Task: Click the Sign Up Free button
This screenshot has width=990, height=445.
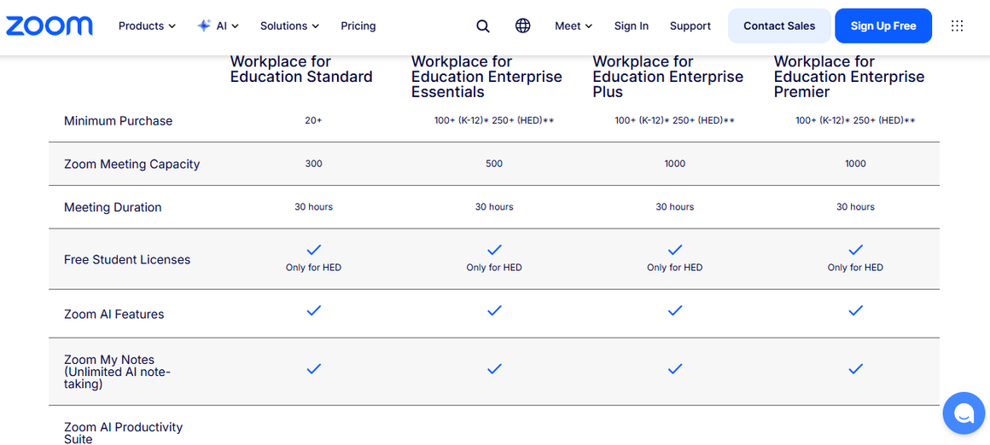Action: [883, 26]
